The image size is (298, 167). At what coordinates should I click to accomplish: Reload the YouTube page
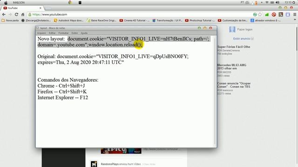click(x=16, y=14)
